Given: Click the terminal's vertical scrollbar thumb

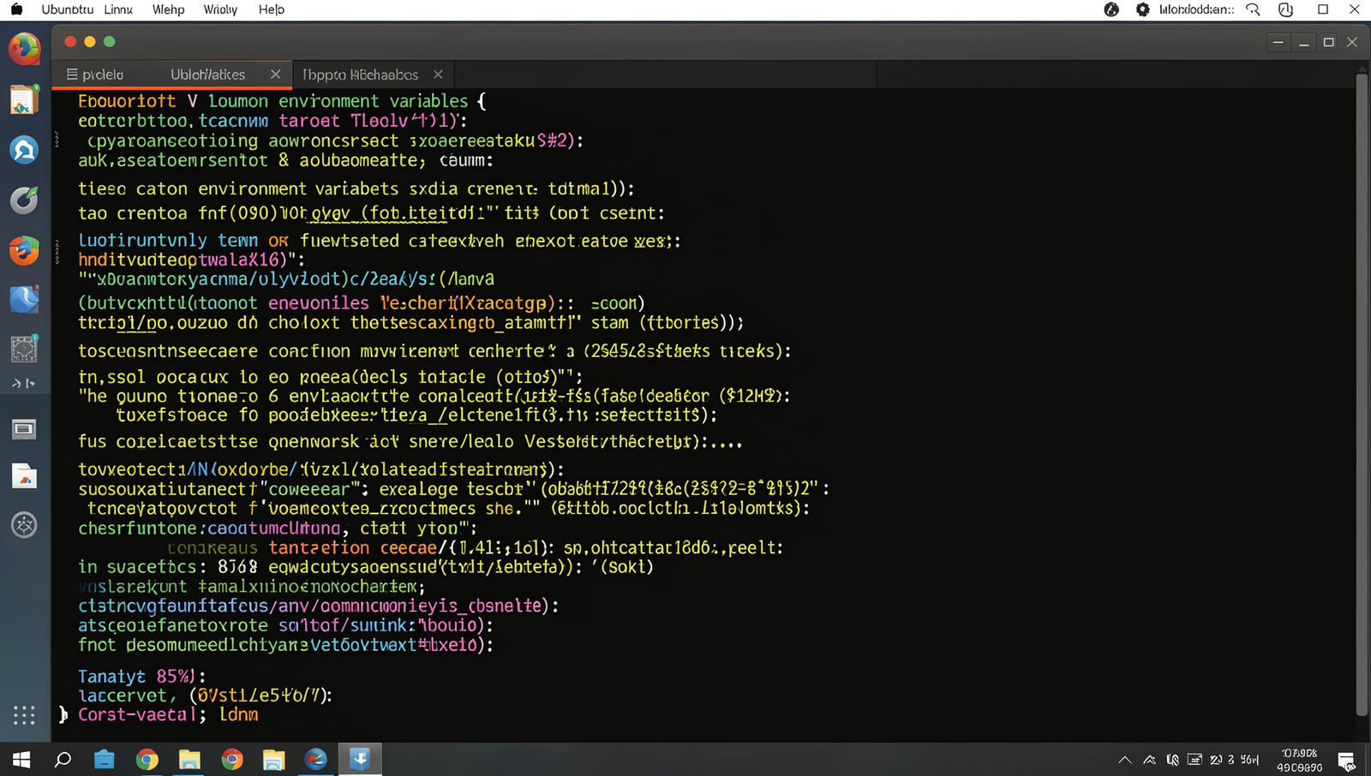Looking at the screenshot, I should pyautogui.click(x=1362, y=394).
